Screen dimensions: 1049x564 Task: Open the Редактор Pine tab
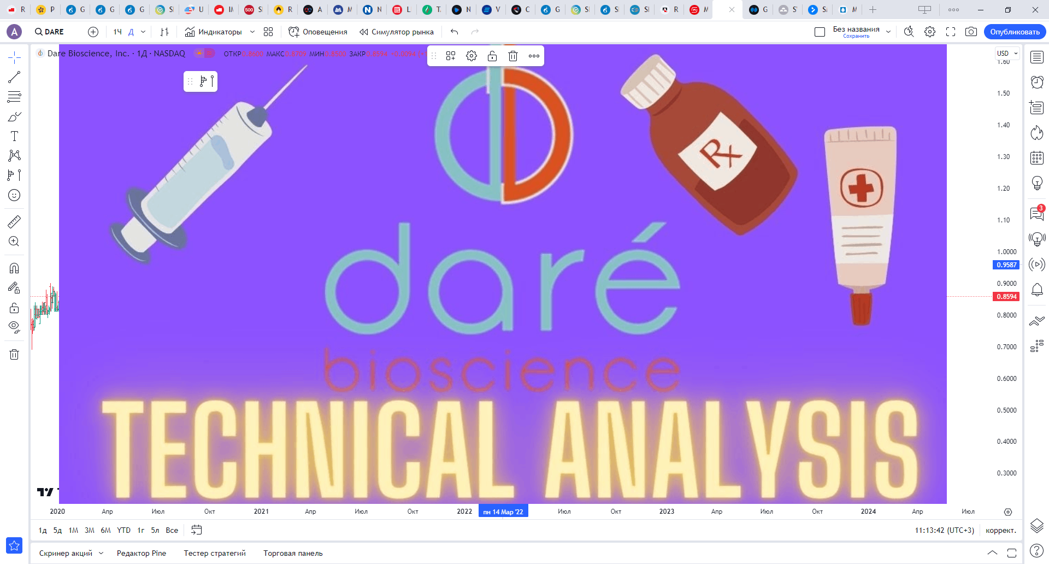pos(142,553)
